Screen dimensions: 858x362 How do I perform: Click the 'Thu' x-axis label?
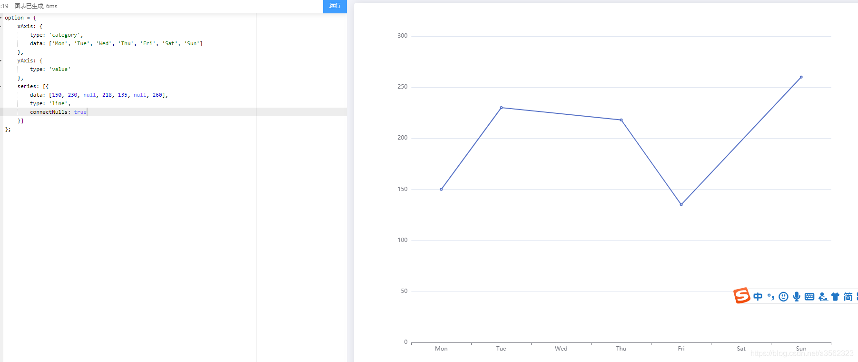click(x=621, y=349)
